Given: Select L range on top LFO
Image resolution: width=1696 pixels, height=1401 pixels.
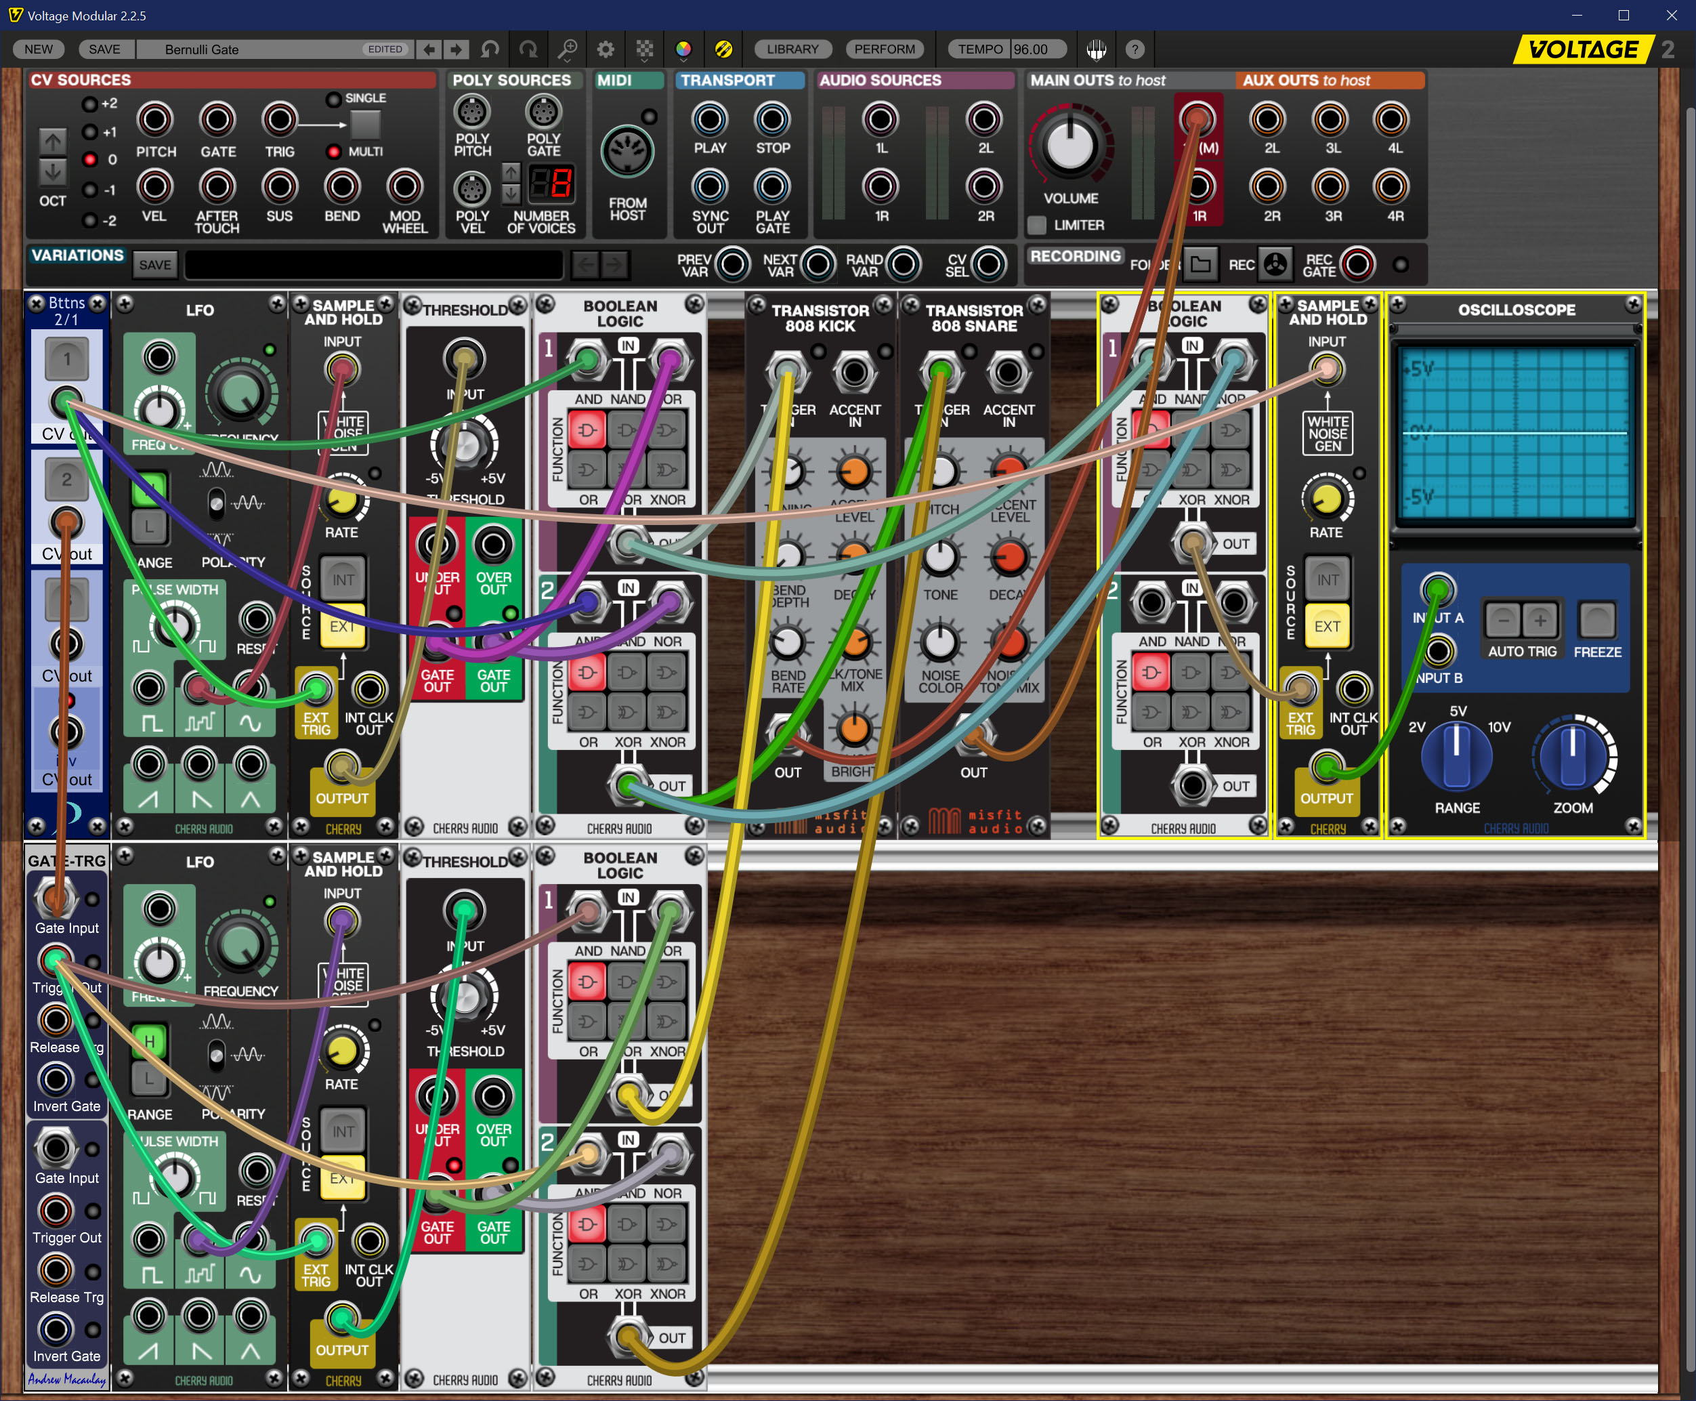Looking at the screenshot, I should pyautogui.click(x=149, y=527).
